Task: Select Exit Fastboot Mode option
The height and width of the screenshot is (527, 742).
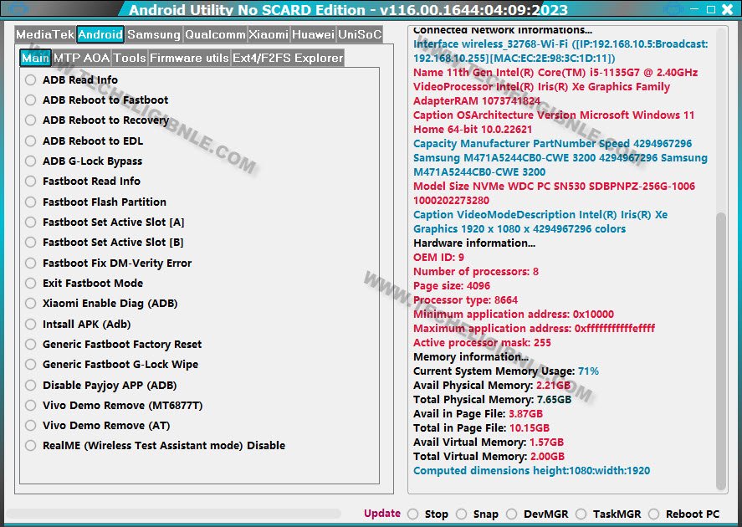Action: [x=31, y=284]
